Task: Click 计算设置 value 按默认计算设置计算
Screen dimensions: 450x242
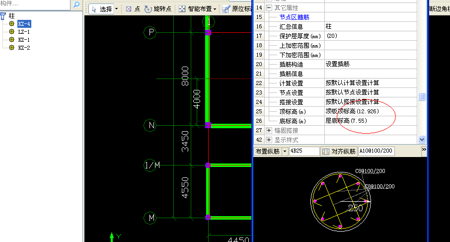Action: click(371, 83)
